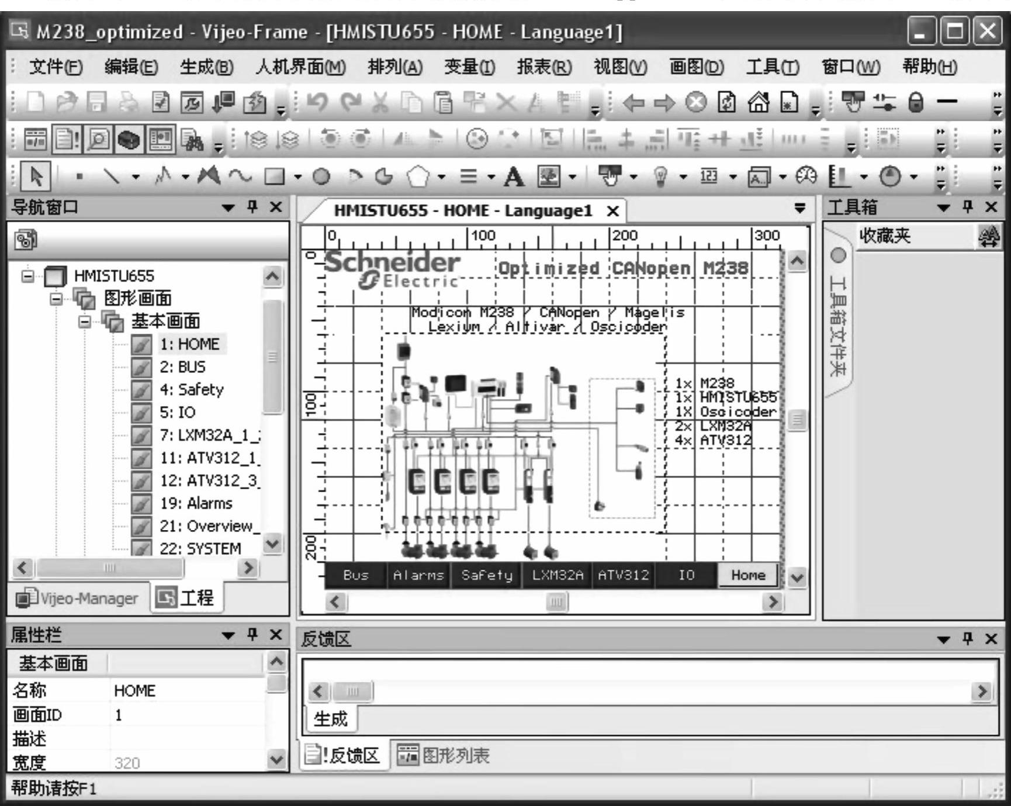Click the canvas horizontal scrollbar thumb

[x=556, y=601]
